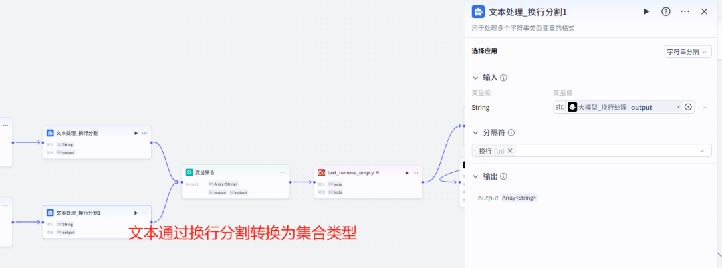Collapse the 分隔符 section
Viewport: 722px width, 268px height.
click(476, 132)
